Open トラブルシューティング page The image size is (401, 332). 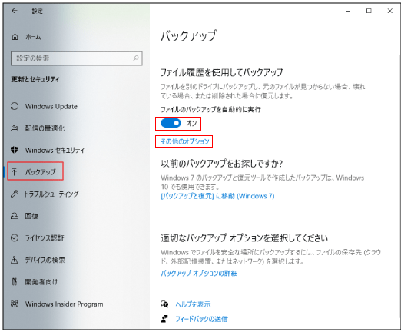[x=51, y=194]
